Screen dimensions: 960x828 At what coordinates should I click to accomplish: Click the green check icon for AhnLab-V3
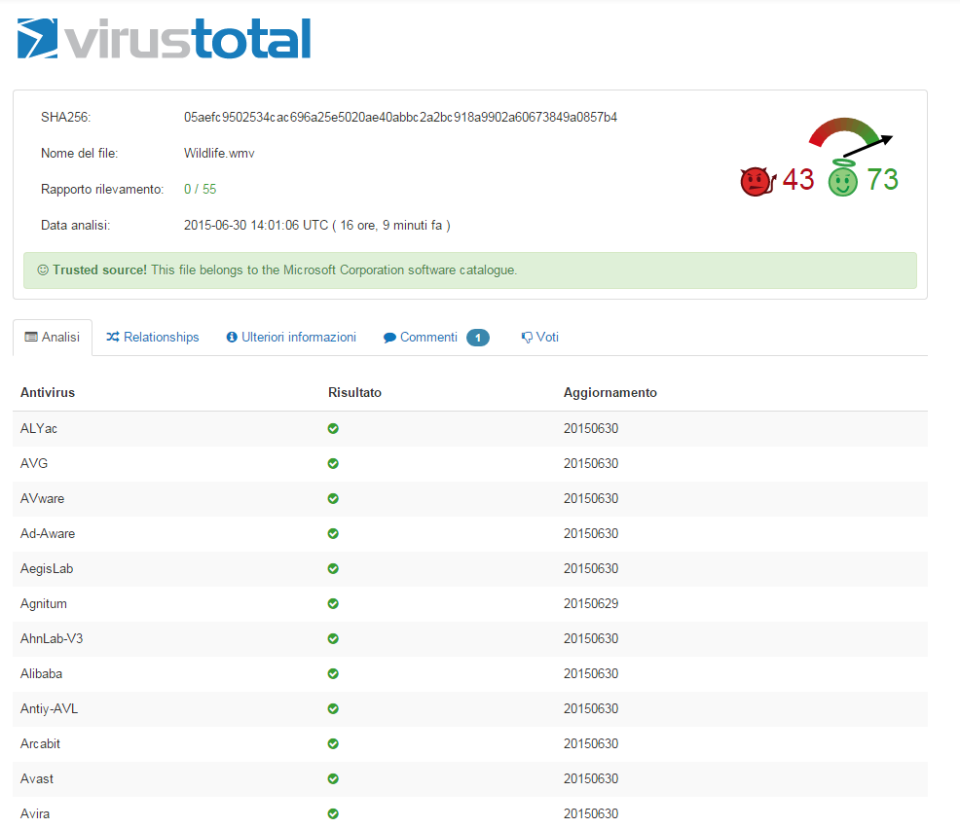[x=333, y=638]
